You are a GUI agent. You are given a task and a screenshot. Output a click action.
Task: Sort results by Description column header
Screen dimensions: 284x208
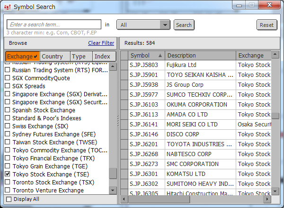coord(200,56)
